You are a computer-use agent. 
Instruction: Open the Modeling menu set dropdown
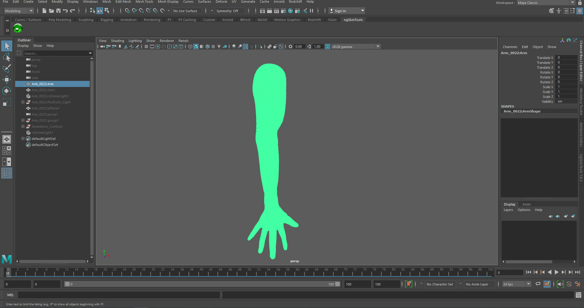coord(19,11)
